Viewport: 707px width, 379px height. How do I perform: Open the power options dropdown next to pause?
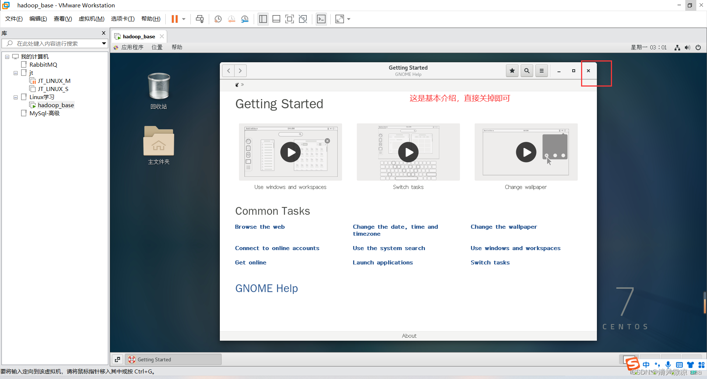183,19
